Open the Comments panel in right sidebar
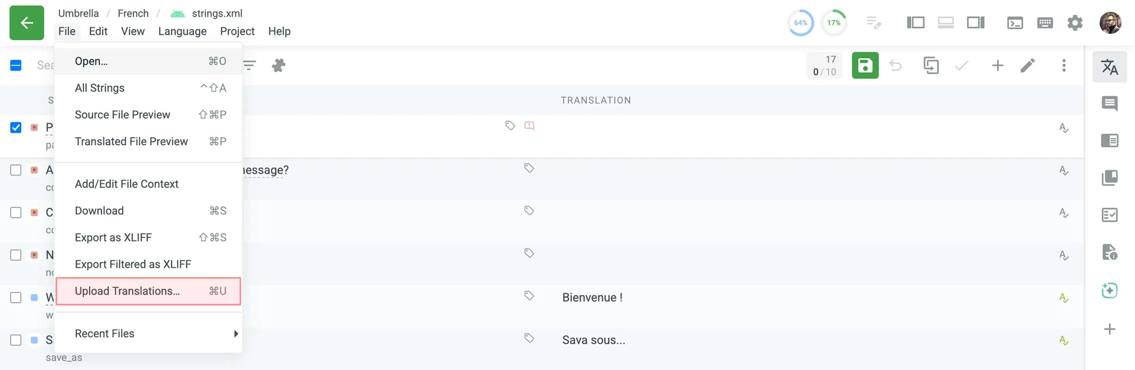 pyautogui.click(x=1110, y=104)
